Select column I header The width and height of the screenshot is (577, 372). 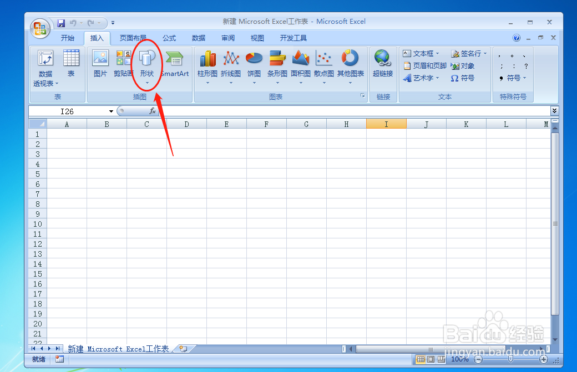tap(386, 124)
